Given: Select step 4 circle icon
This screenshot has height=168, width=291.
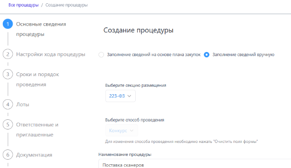Looking at the screenshot, I should [8, 104].
